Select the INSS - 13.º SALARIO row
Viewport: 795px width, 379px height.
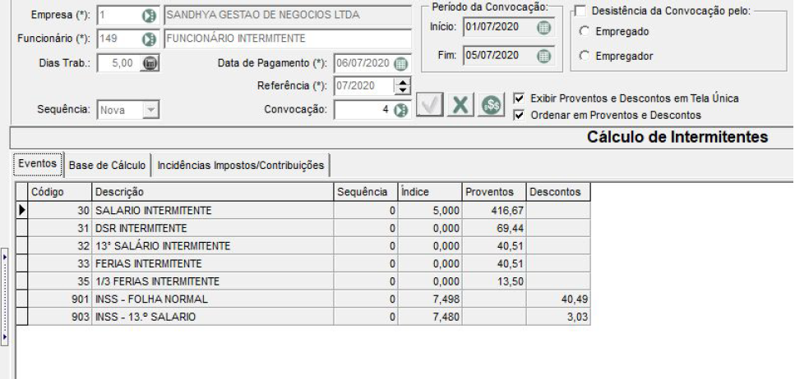[303, 317]
